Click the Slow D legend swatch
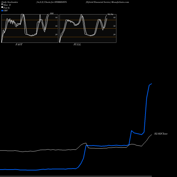The image size is (177, 177). coord(2,5)
